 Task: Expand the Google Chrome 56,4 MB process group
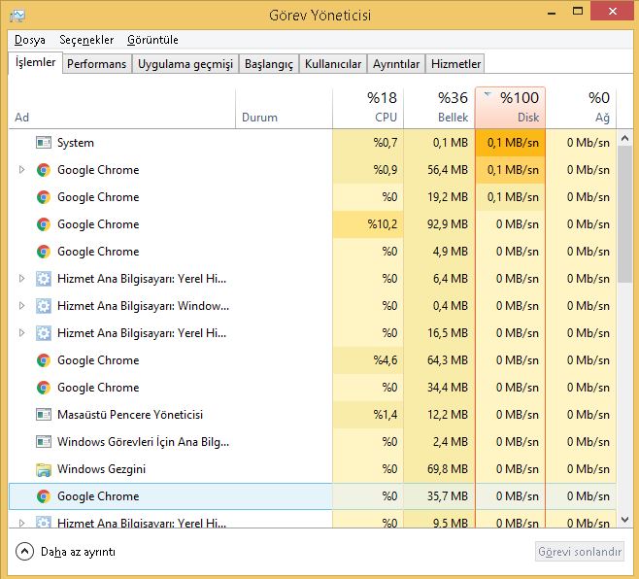[x=22, y=170]
